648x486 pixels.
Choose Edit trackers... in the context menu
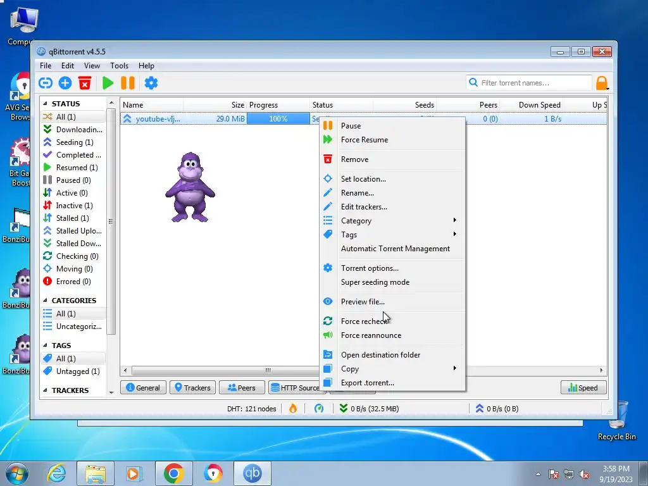(392, 207)
